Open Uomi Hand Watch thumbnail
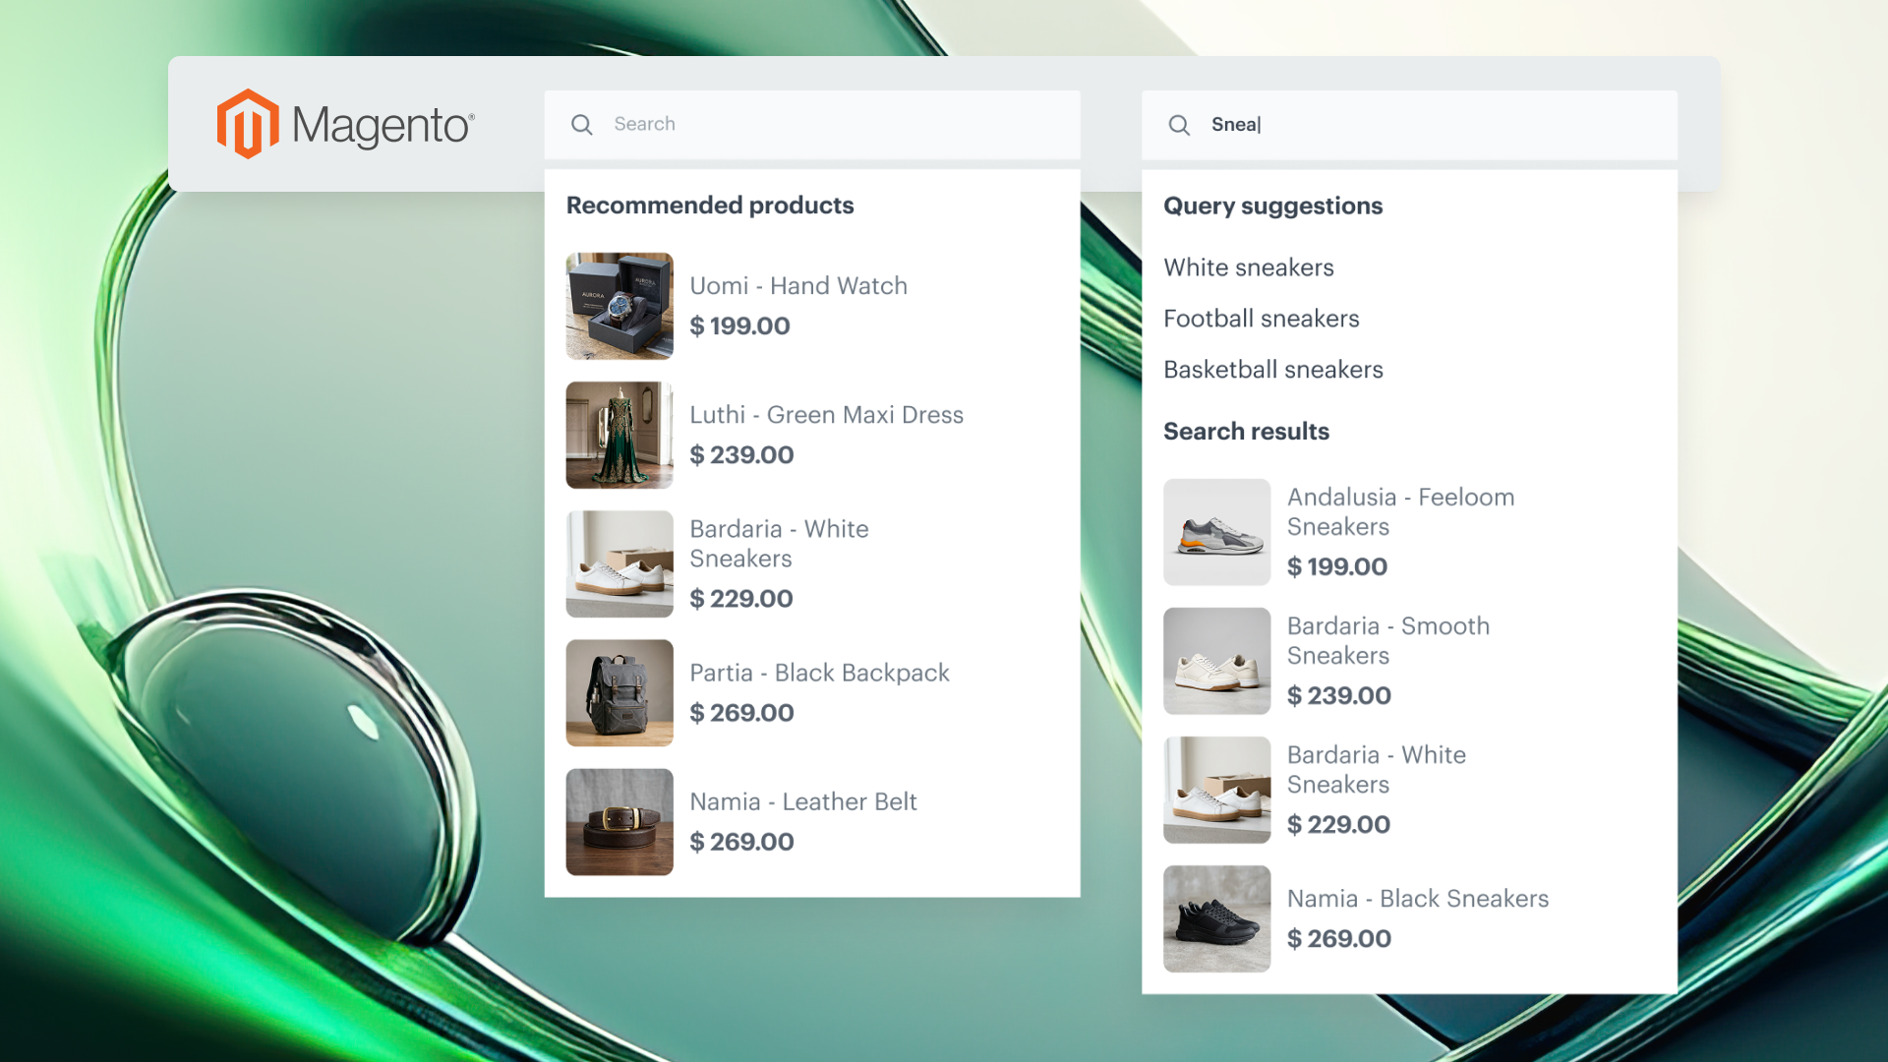Image resolution: width=1888 pixels, height=1062 pixels. point(619,306)
